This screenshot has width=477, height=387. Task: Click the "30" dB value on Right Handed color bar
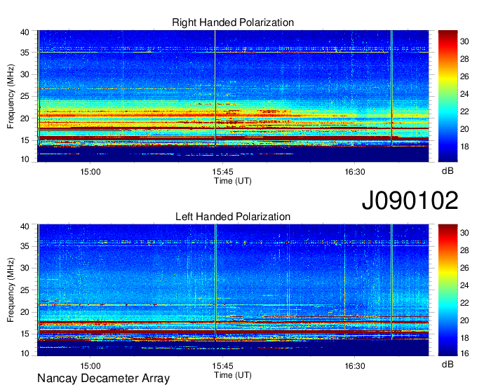464,41
